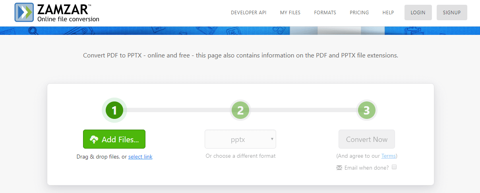
Task: Enable the Email when done checkbox
Action: (x=394, y=167)
